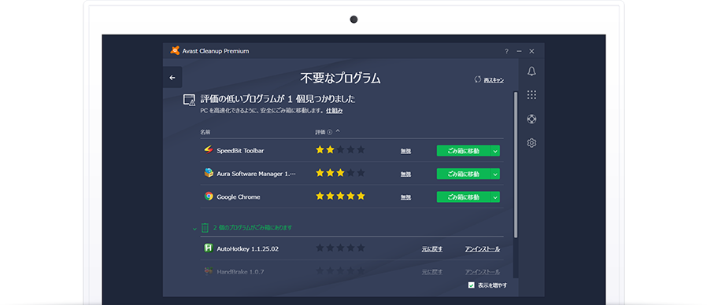Click the AutoHotkey star rating
The height and width of the screenshot is (305, 707).
(340, 248)
